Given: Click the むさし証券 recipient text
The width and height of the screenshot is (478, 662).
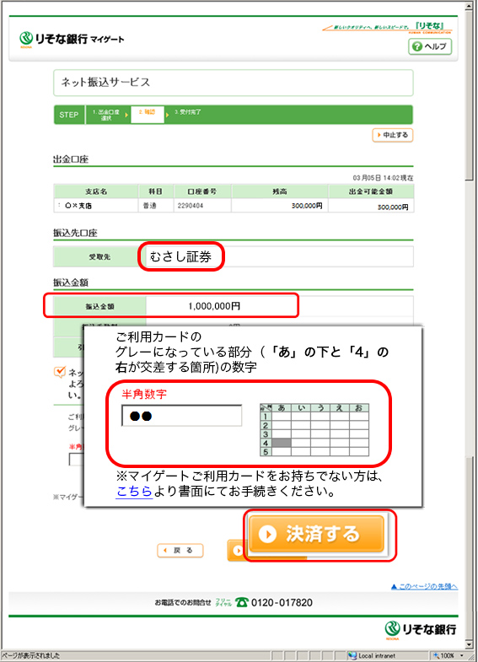Looking at the screenshot, I should [x=180, y=256].
